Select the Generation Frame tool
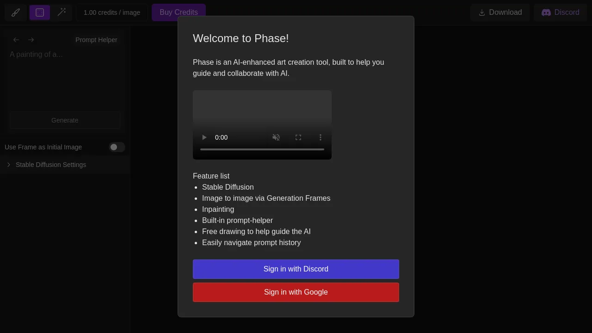This screenshot has height=333, width=592. click(39, 12)
